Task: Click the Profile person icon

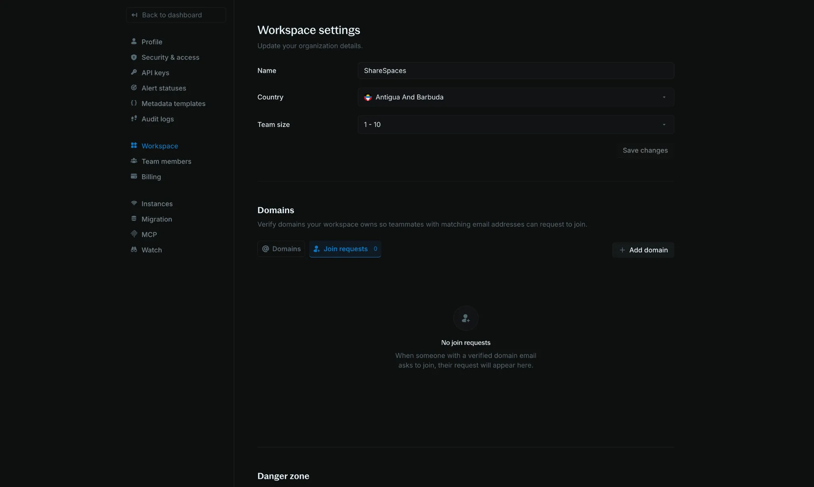Action: point(134,41)
